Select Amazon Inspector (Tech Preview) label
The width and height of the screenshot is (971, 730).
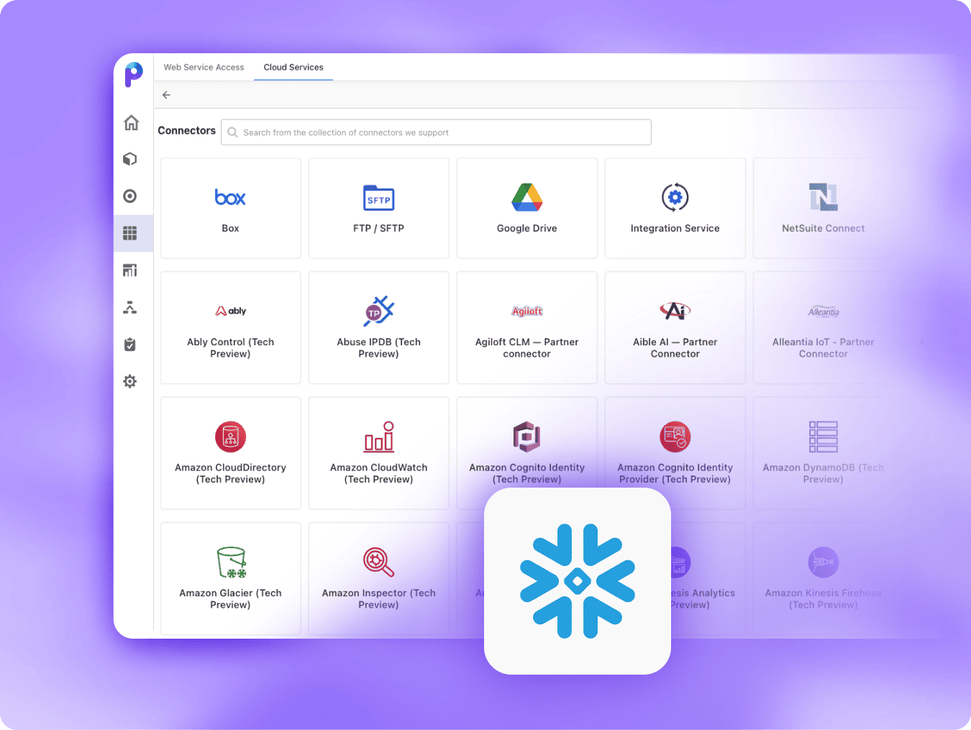[x=379, y=598]
